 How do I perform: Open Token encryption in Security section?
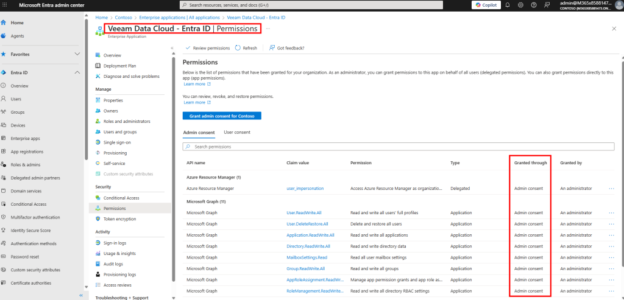(119, 218)
